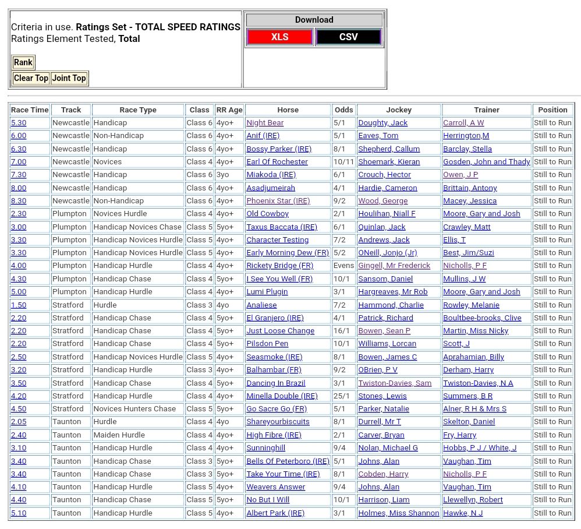Image resolution: width=581 pixels, height=529 pixels.
Task: Open the 5.10 Taunton race link
Action: click(19, 513)
